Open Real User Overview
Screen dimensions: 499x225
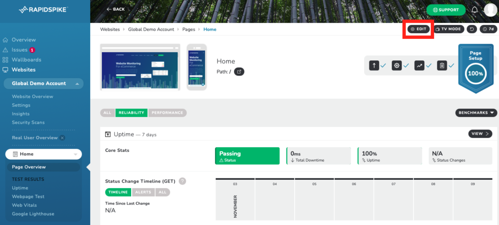point(35,138)
